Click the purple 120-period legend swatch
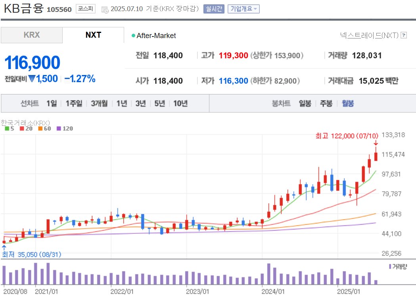 tap(59, 129)
